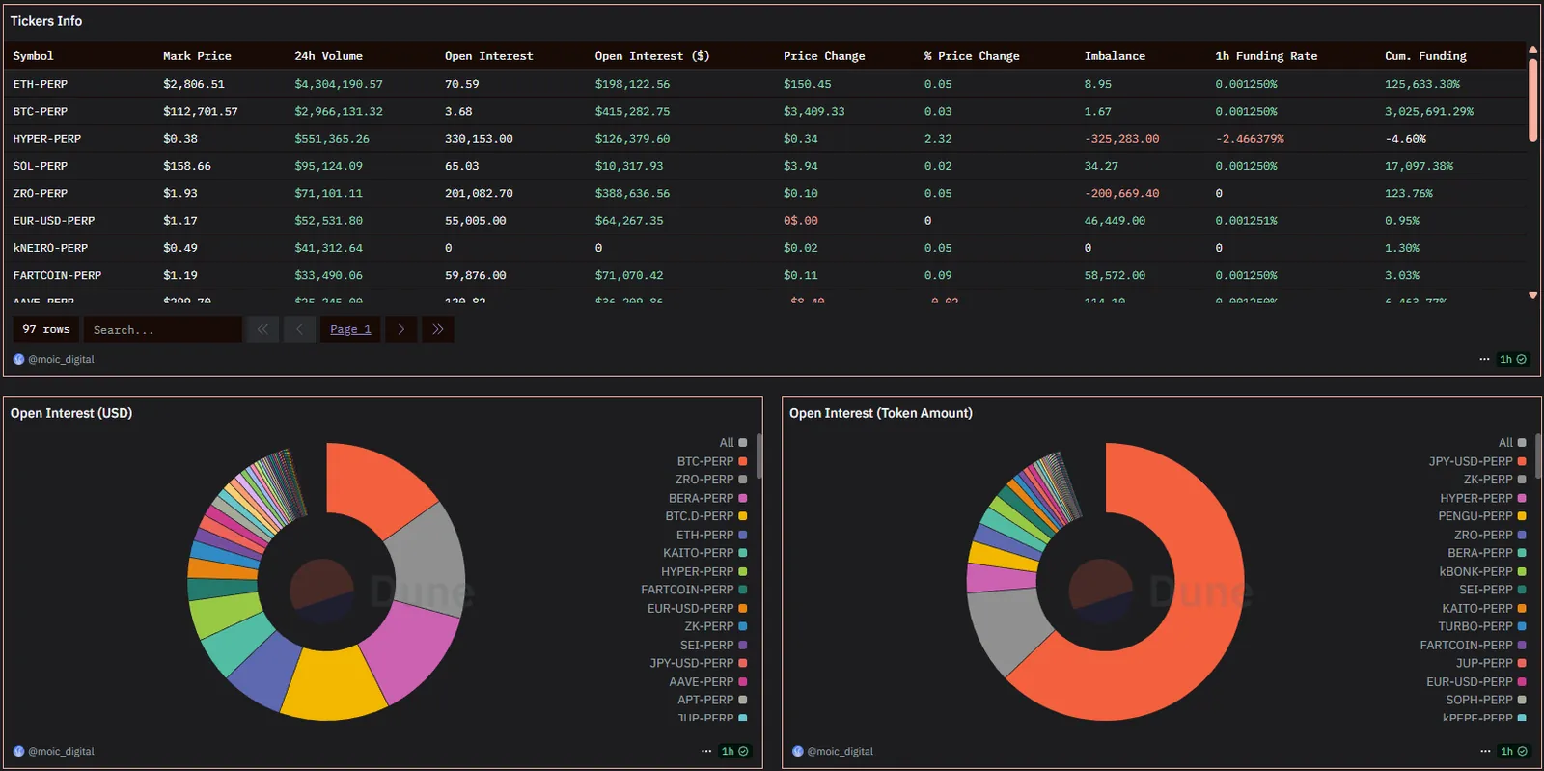Sort by Open Interest ($) column

click(x=652, y=56)
